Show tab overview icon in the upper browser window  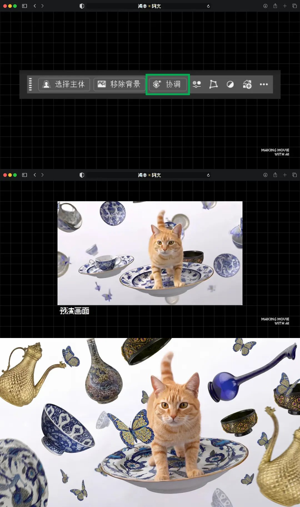pos(294,6)
